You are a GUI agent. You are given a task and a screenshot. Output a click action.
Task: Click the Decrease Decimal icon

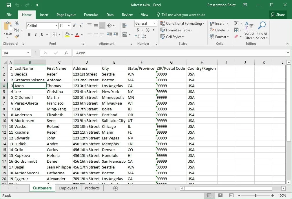tap(144, 37)
